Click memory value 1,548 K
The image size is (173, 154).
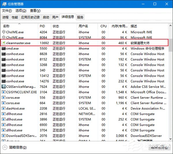coord(121,92)
